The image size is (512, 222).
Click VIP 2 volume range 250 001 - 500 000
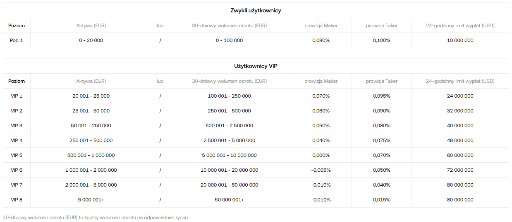[229, 111]
